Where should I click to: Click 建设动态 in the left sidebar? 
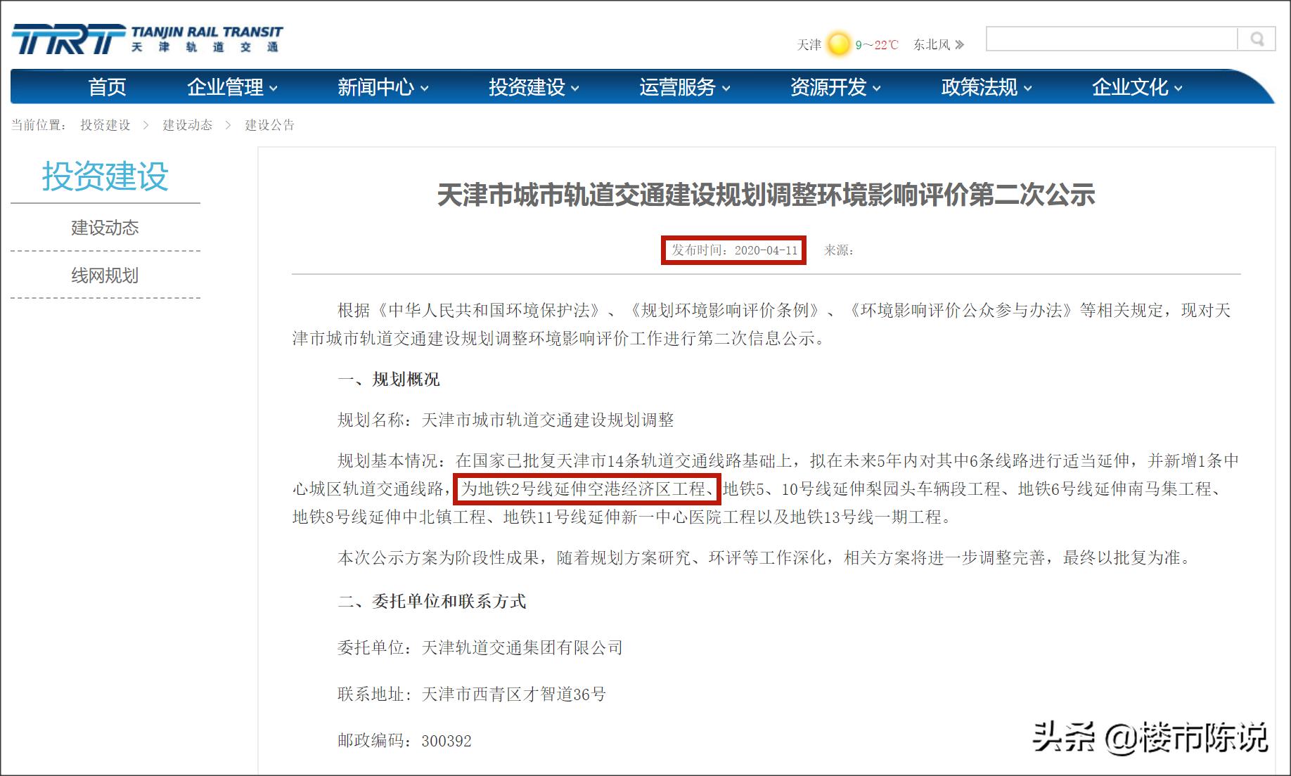point(105,227)
